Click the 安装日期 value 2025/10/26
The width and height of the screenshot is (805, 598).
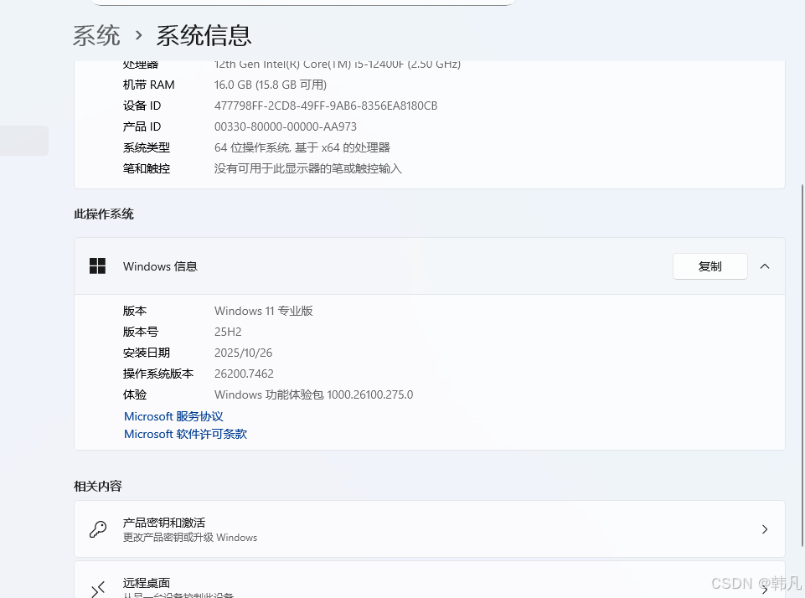tap(244, 353)
